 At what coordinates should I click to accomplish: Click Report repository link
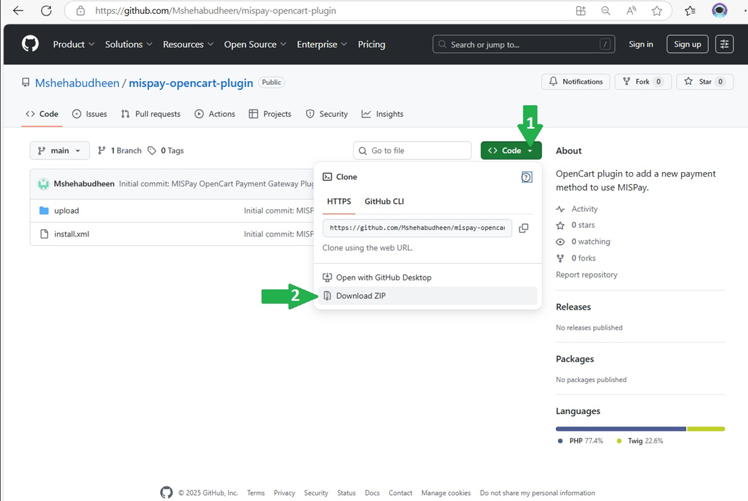tap(586, 275)
